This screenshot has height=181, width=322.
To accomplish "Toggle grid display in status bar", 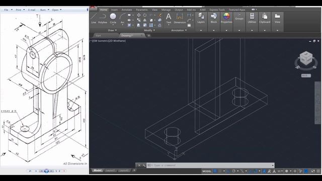I will tap(215, 171).
